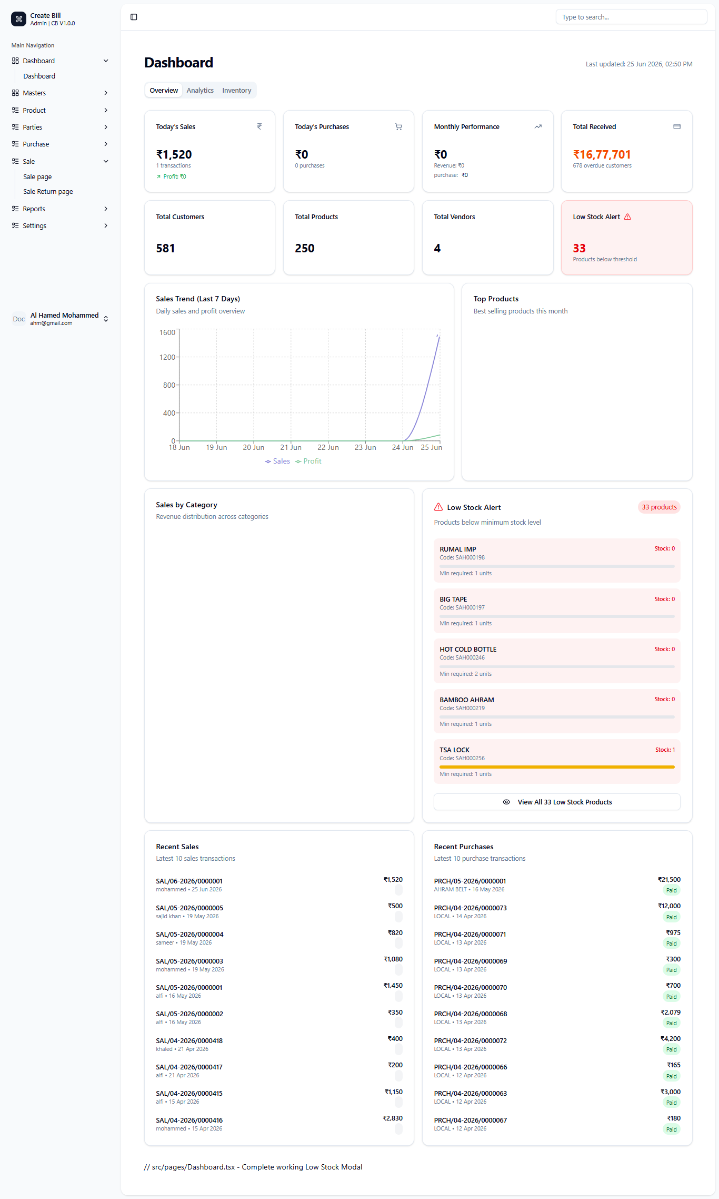Click the Purchase list icon
This screenshot has height=1199, width=719.
pyautogui.click(x=15, y=144)
